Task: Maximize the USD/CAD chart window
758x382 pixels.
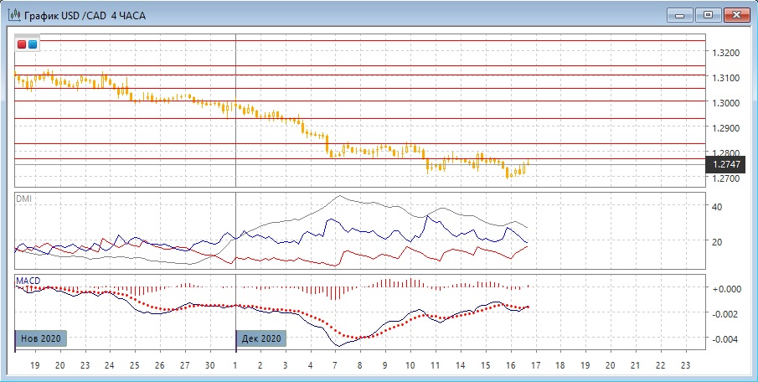Action: pos(709,14)
